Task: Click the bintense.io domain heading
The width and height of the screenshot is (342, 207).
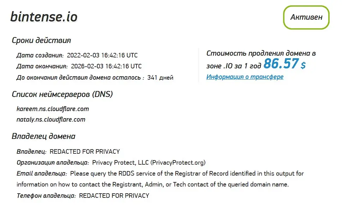Action: tap(44, 17)
